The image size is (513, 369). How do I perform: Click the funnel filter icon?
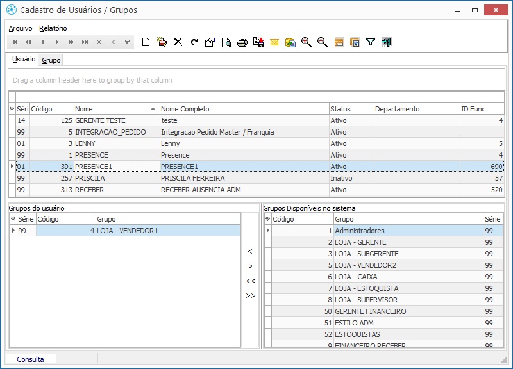click(371, 42)
